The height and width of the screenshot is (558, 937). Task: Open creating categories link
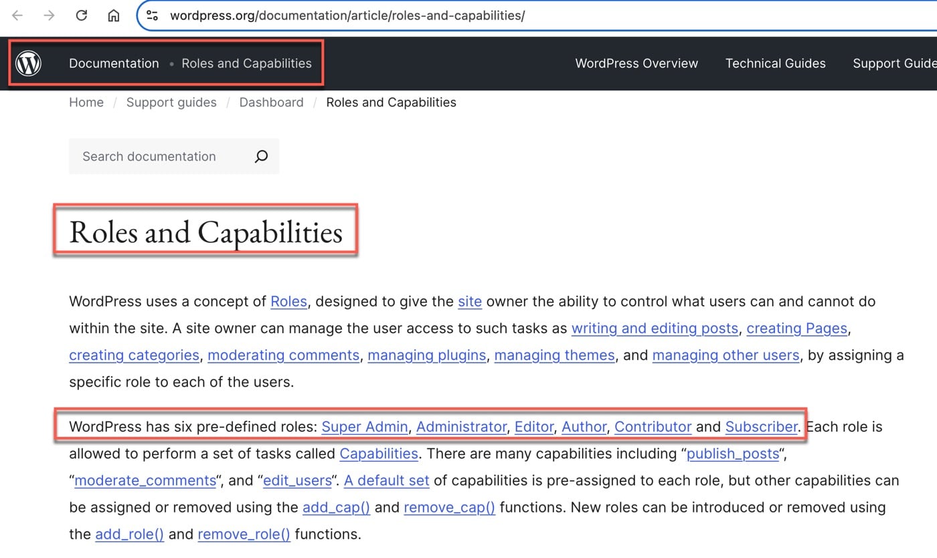(x=134, y=355)
